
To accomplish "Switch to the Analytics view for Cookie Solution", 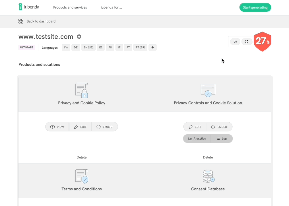I will [x=197, y=139].
